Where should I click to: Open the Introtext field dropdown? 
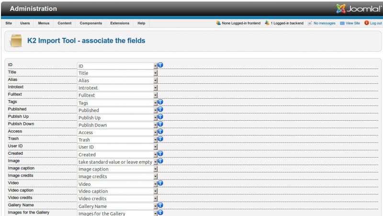coord(117,88)
